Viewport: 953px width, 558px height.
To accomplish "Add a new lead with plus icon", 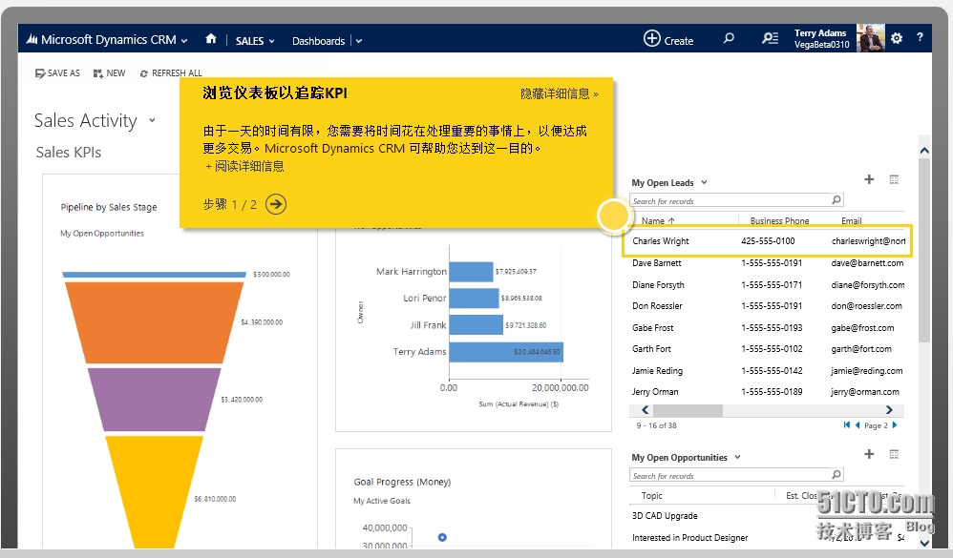I will [869, 179].
